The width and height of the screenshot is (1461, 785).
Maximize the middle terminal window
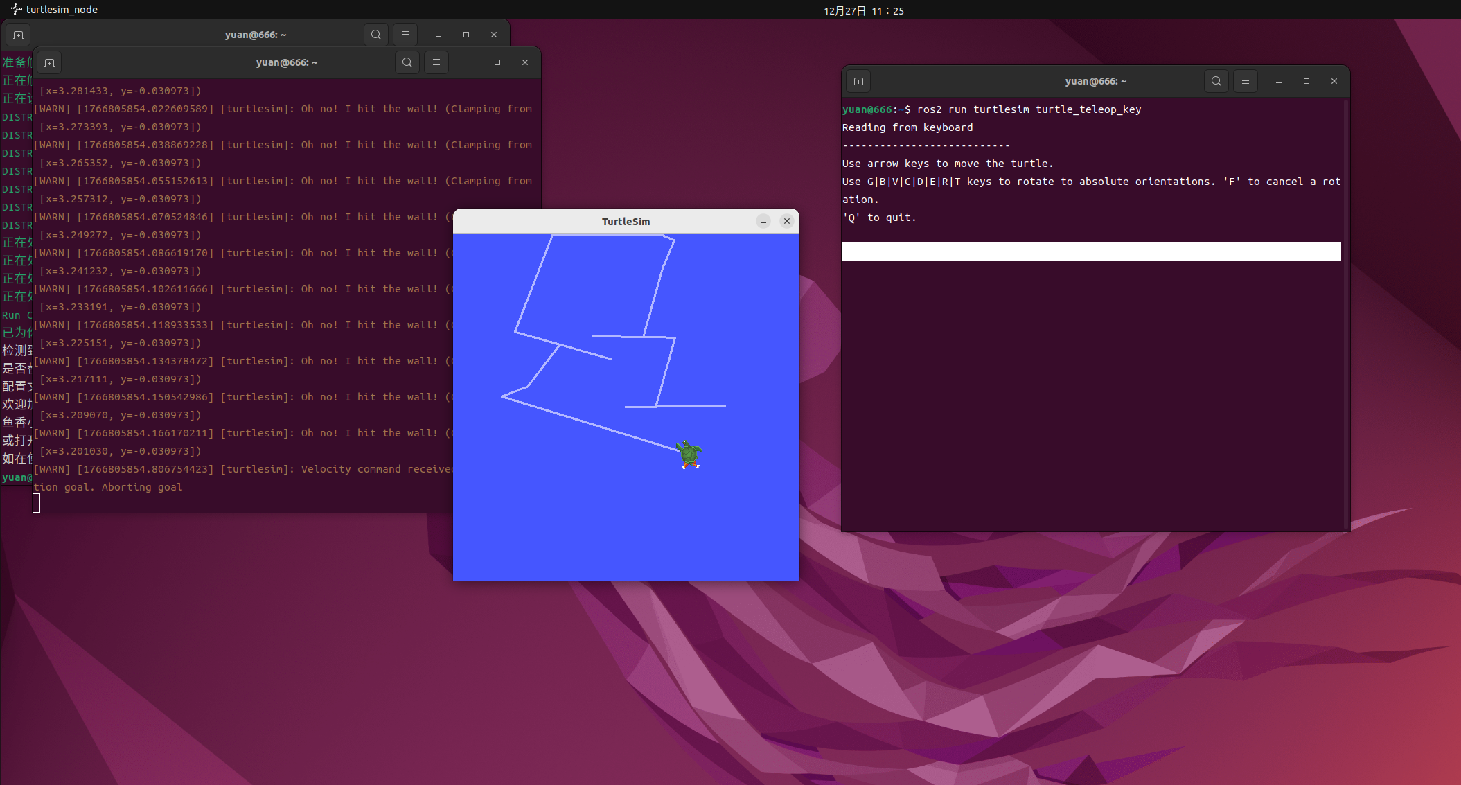pyautogui.click(x=497, y=63)
